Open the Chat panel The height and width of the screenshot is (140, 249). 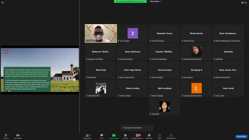tap(102, 136)
